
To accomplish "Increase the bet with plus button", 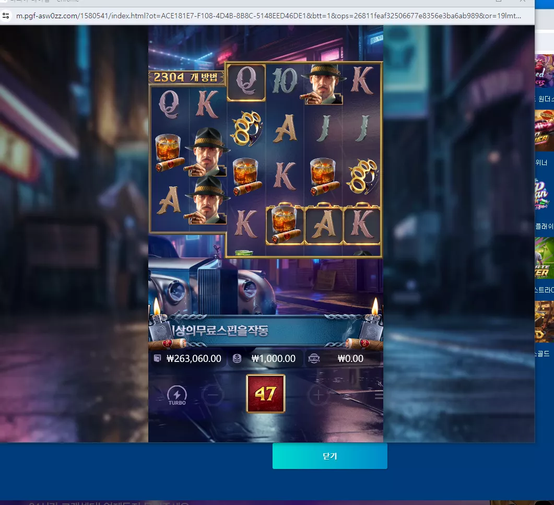I will click(x=318, y=395).
